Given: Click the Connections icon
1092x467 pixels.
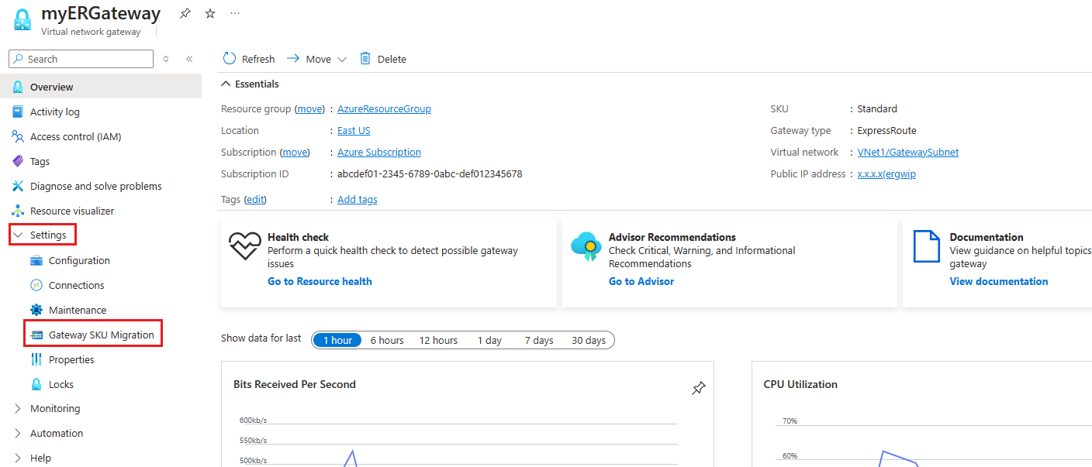Looking at the screenshot, I should (x=36, y=285).
